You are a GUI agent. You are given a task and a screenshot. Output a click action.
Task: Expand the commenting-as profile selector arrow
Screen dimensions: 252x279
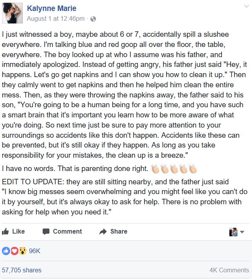point(242,232)
